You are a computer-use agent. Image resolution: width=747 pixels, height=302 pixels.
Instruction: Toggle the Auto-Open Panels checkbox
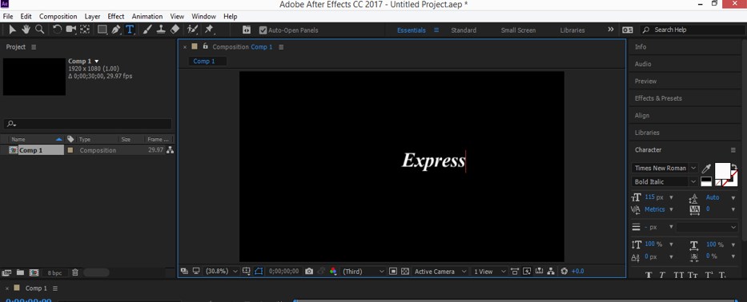(x=263, y=30)
